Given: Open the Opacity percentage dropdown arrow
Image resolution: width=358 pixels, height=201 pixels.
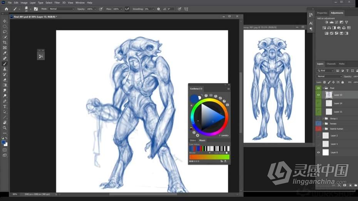Looking at the screenshot, I should pyautogui.click(x=95, y=9).
